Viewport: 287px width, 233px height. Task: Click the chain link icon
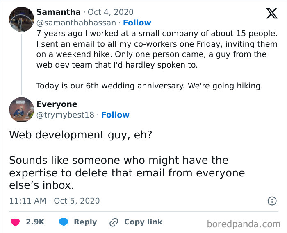114,222
